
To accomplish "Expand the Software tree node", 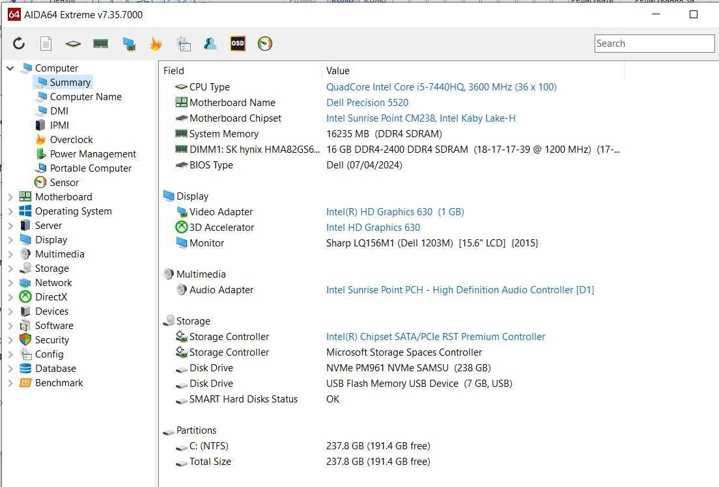I will pos(10,326).
